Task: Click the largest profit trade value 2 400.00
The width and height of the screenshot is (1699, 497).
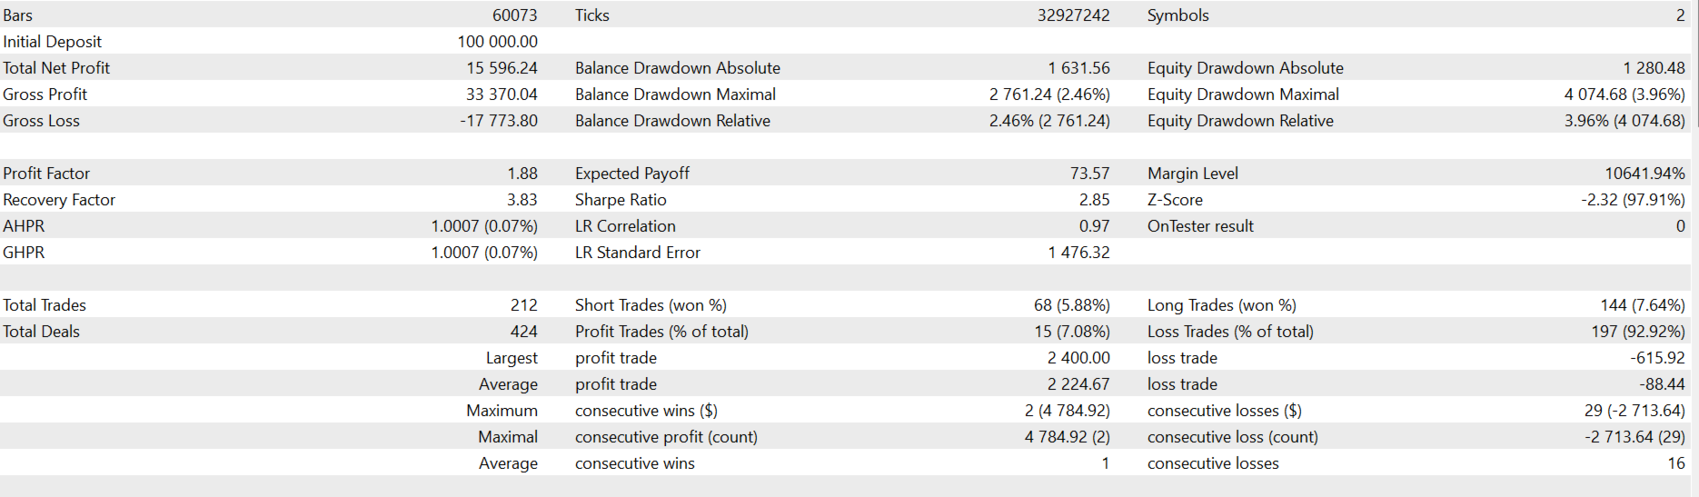Action: point(1078,358)
